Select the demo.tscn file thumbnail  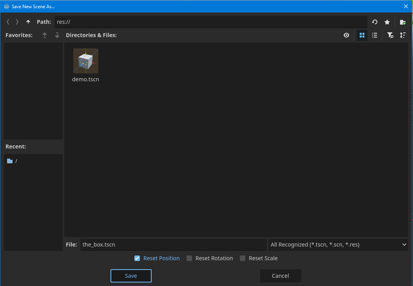pyautogui.click(x=86, y=61)
